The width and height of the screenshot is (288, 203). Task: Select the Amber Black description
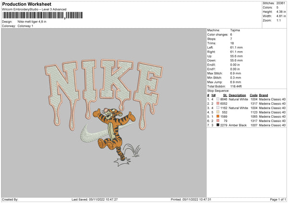[238, 125]
